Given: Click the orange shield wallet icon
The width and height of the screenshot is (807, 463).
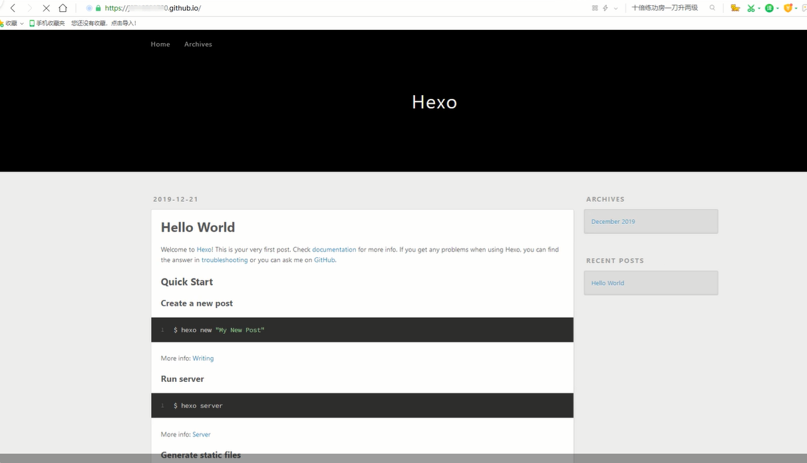Looking at the screenshot, I should [788, 8].
